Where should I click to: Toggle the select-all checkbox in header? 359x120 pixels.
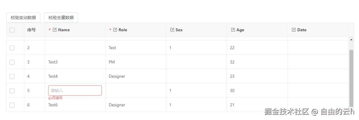[12, 30]
